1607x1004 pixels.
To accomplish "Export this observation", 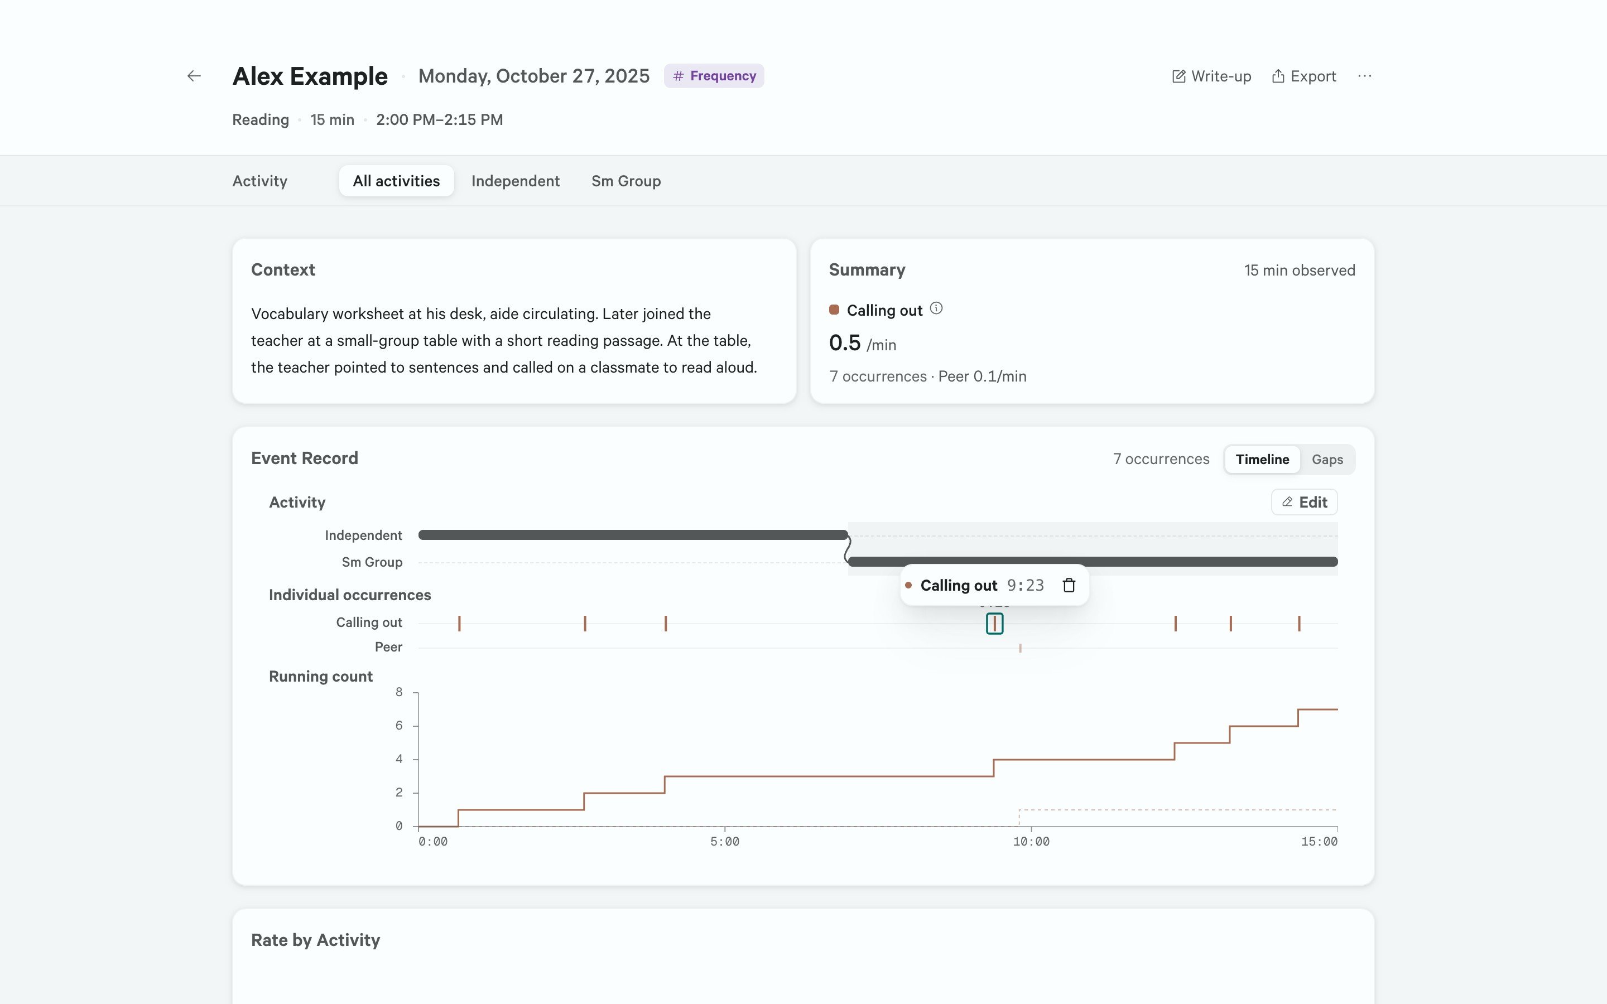I will coord(1304,76).
